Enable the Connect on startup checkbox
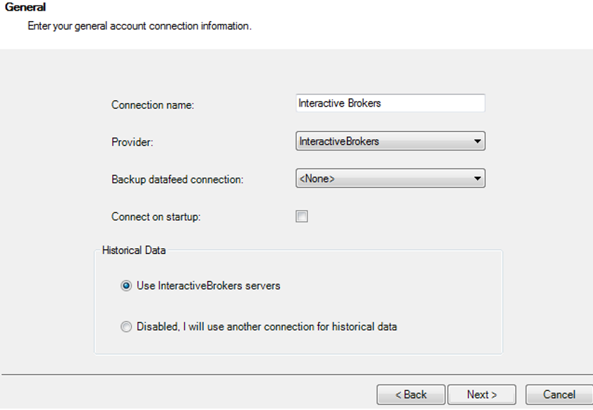593x410 pixels. click(x=301, y=217)
